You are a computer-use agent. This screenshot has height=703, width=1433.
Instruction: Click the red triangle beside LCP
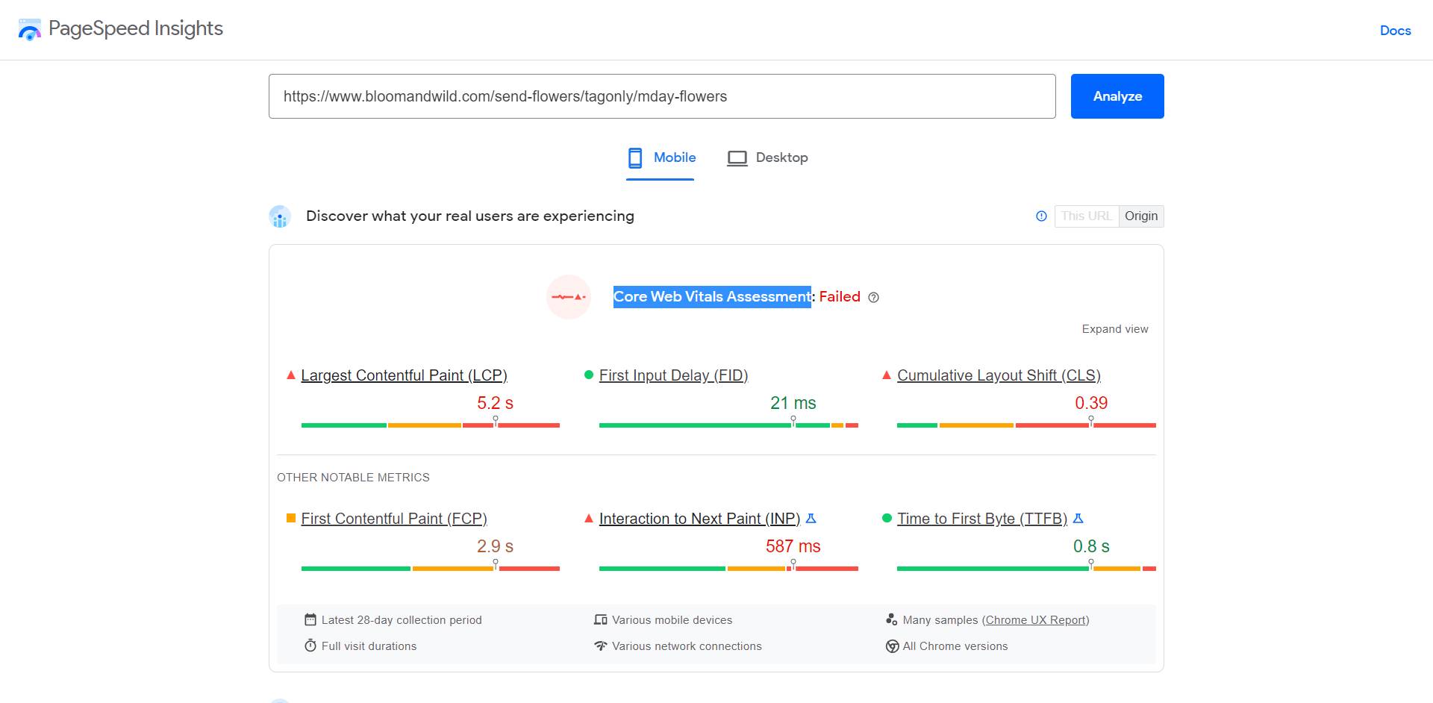click(x=291, y=375)
